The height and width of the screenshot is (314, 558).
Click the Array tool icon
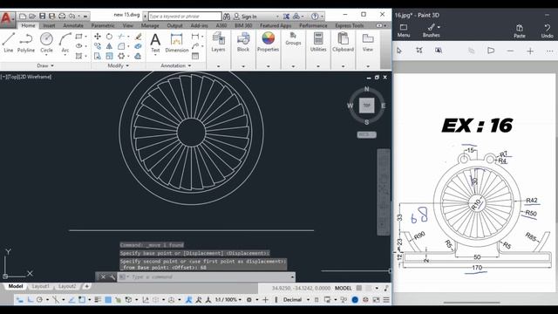click(121, 56)
